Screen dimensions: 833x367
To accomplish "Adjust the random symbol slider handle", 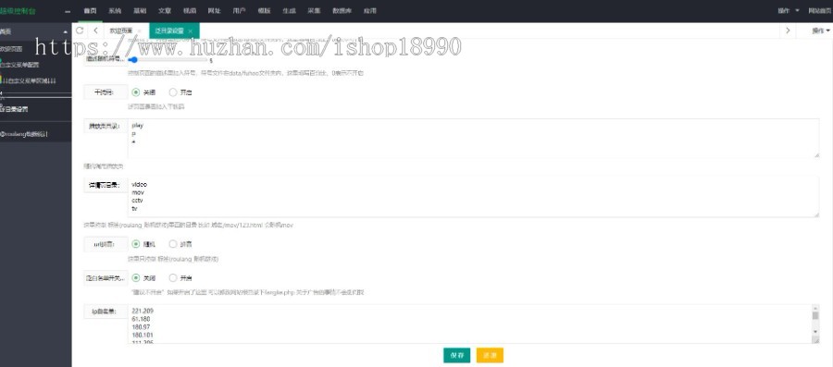I will click(133, 60).
